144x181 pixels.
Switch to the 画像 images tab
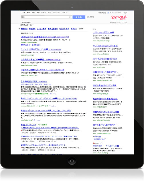28,13
